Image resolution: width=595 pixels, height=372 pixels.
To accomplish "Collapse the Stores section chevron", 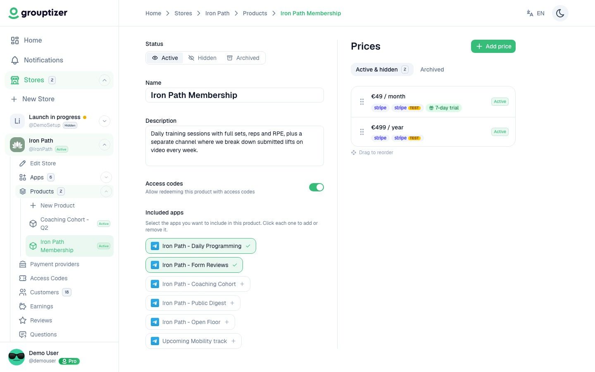I will click(x=105, y=80).
